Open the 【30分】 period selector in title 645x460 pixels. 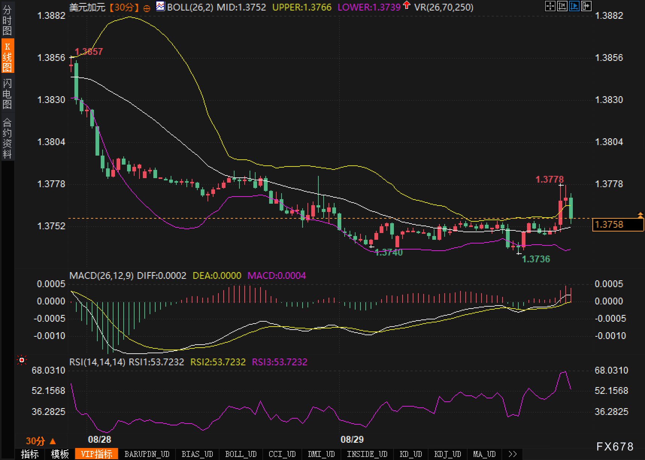coord(124,7)
